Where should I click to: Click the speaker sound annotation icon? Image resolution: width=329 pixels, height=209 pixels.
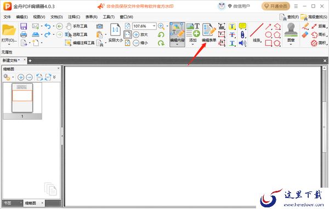click(x=242, y=43)
